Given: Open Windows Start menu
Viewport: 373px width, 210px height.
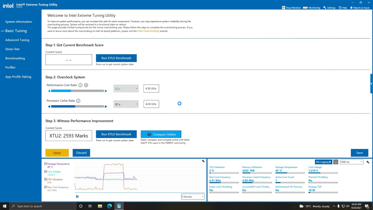Looking at the screenshot, I should (5, 206).
